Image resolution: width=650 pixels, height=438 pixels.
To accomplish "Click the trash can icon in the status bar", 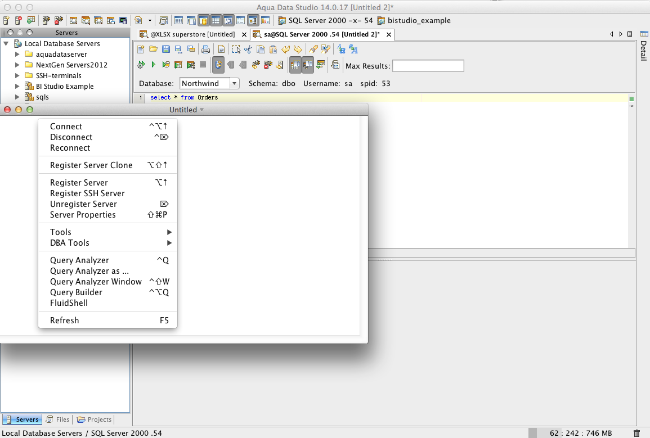I will click(636, 433).
